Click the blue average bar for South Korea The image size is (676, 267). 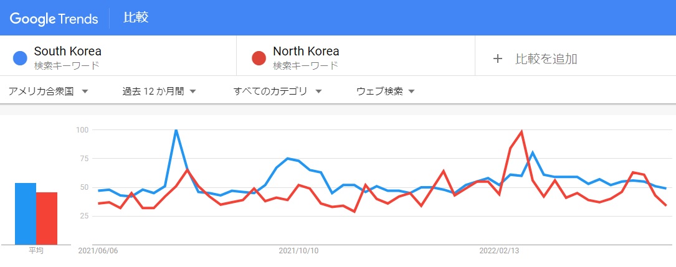point(26,213)
